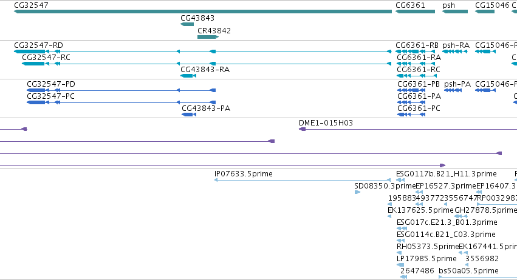
Task: Click the SD08350.3prime EST label
Action: click(x=385, y=186)
